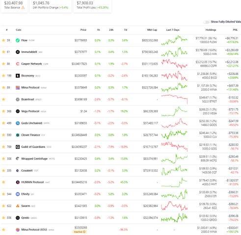This screenshot has height=235, width=241.
Task: Toggle the favorite star for ImmutableX
Action: click(x=3, y=52)
